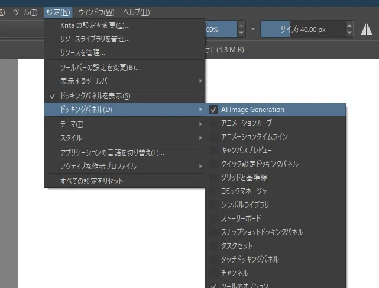379x288 pixels.
Task: Enable グリッドと基準線 docker
Action: pos(276,177)
